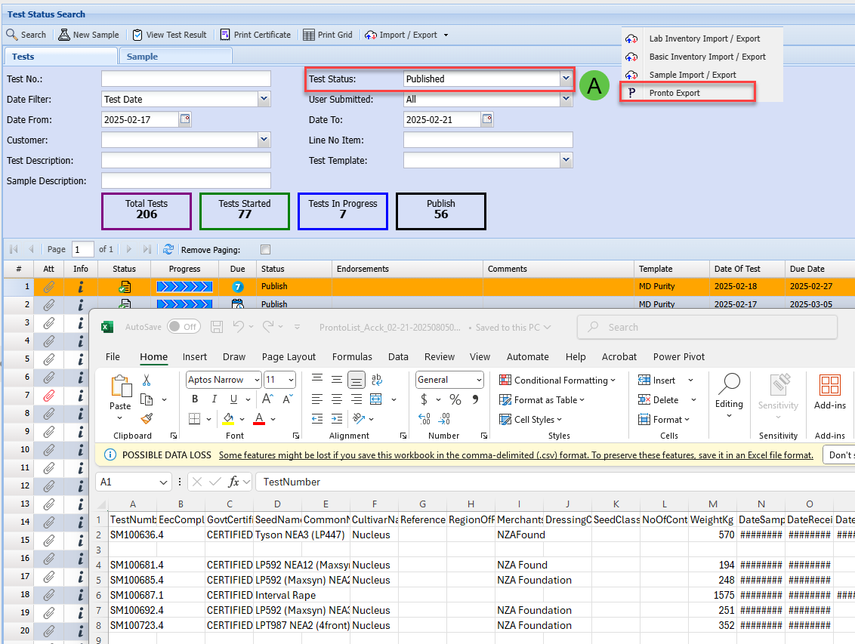Image resolution: width=855 pixels, height=644 pixels.
Task: Switch to the Sample tab
Action: click(x=142, y=57)
